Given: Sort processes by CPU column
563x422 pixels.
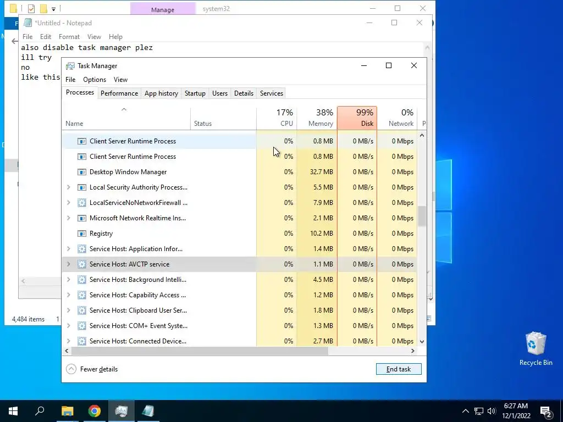Looking at the screenshot, I should (x=277, y=118).
